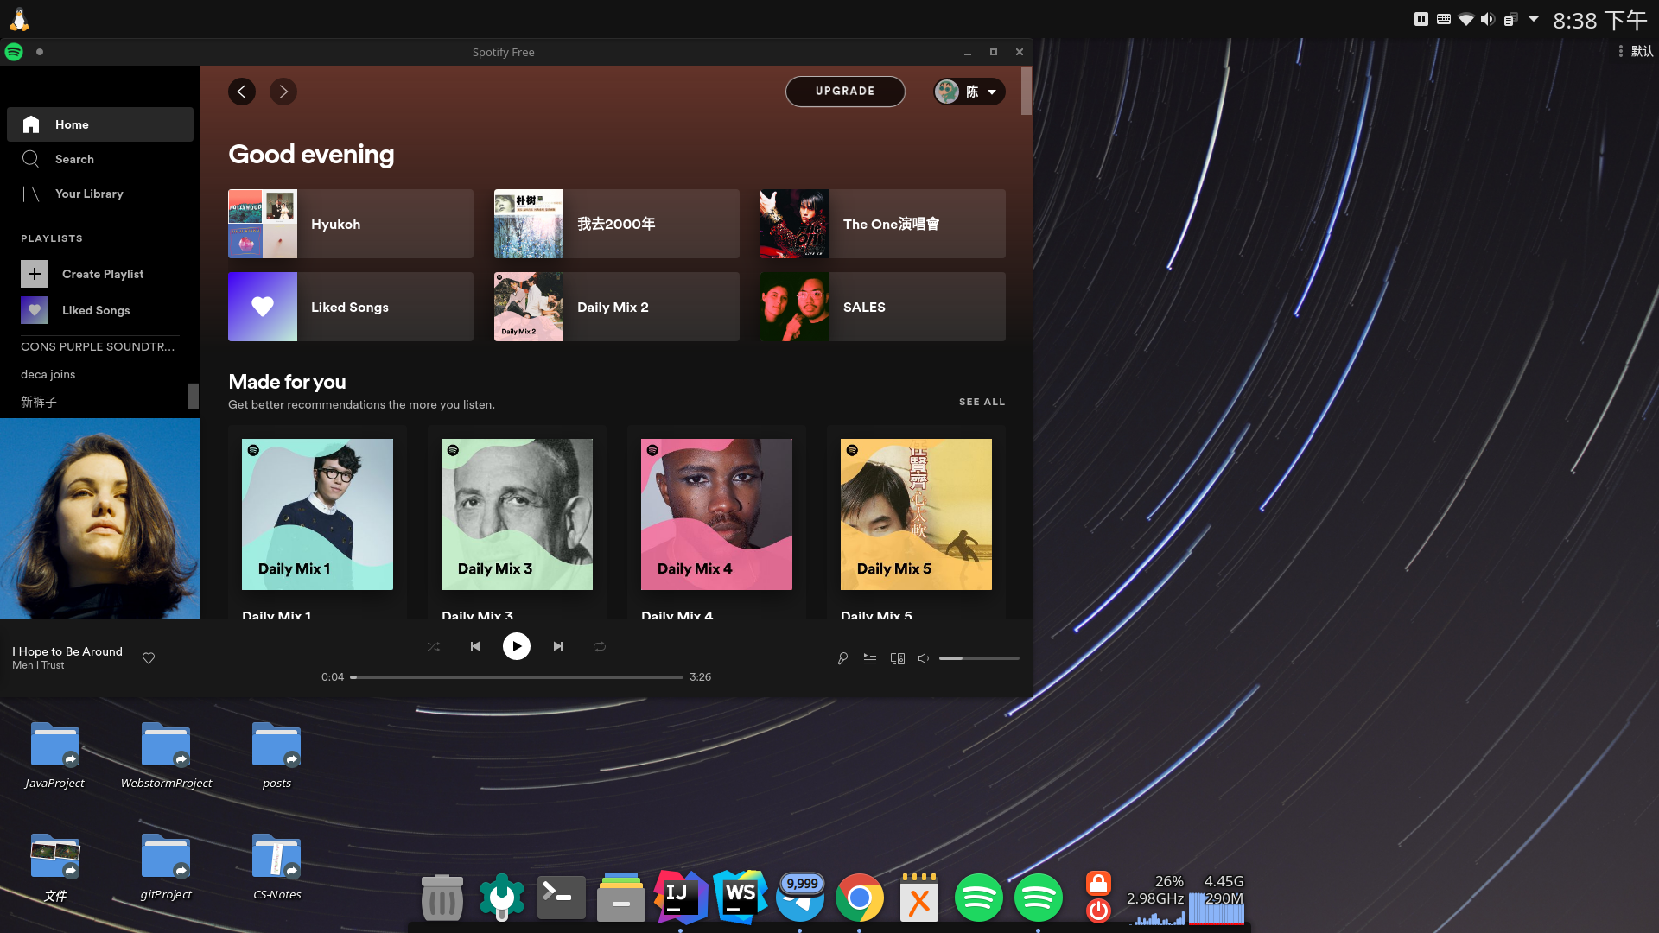
Task: Click the play button
Action: point(517,646)
